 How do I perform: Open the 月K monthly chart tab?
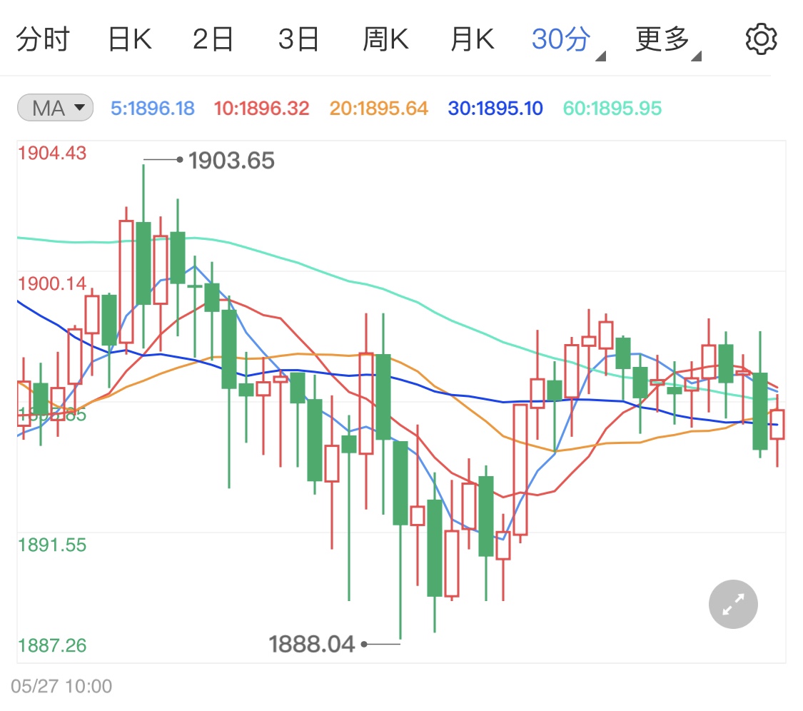coord(473,39)
